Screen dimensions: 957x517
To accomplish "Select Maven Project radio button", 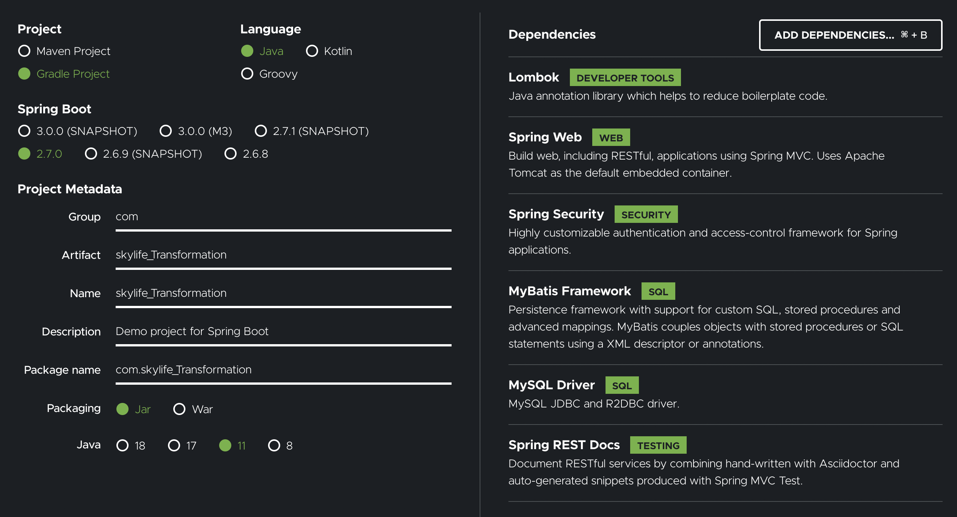I will pyautogui.click(x=24, y=51).
